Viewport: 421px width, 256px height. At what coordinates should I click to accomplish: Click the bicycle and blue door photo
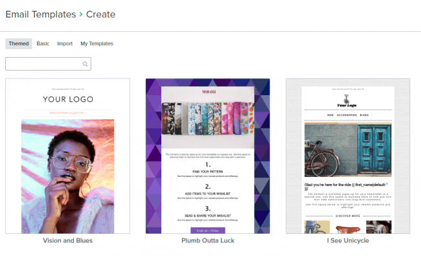[x=348, y=149]
